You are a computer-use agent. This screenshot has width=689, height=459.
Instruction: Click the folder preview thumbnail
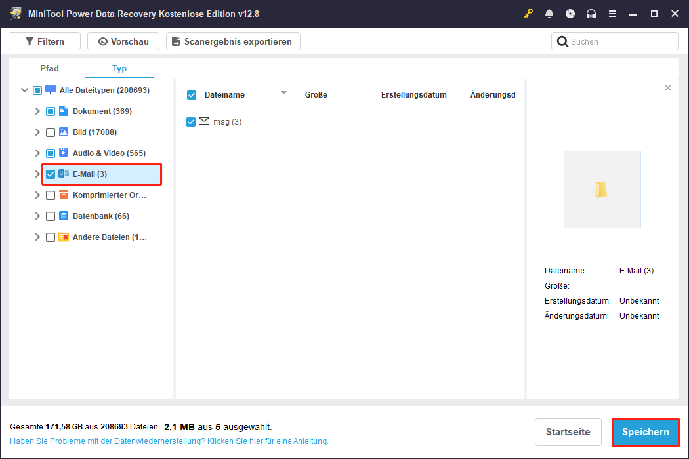click(x=602, y=190)
